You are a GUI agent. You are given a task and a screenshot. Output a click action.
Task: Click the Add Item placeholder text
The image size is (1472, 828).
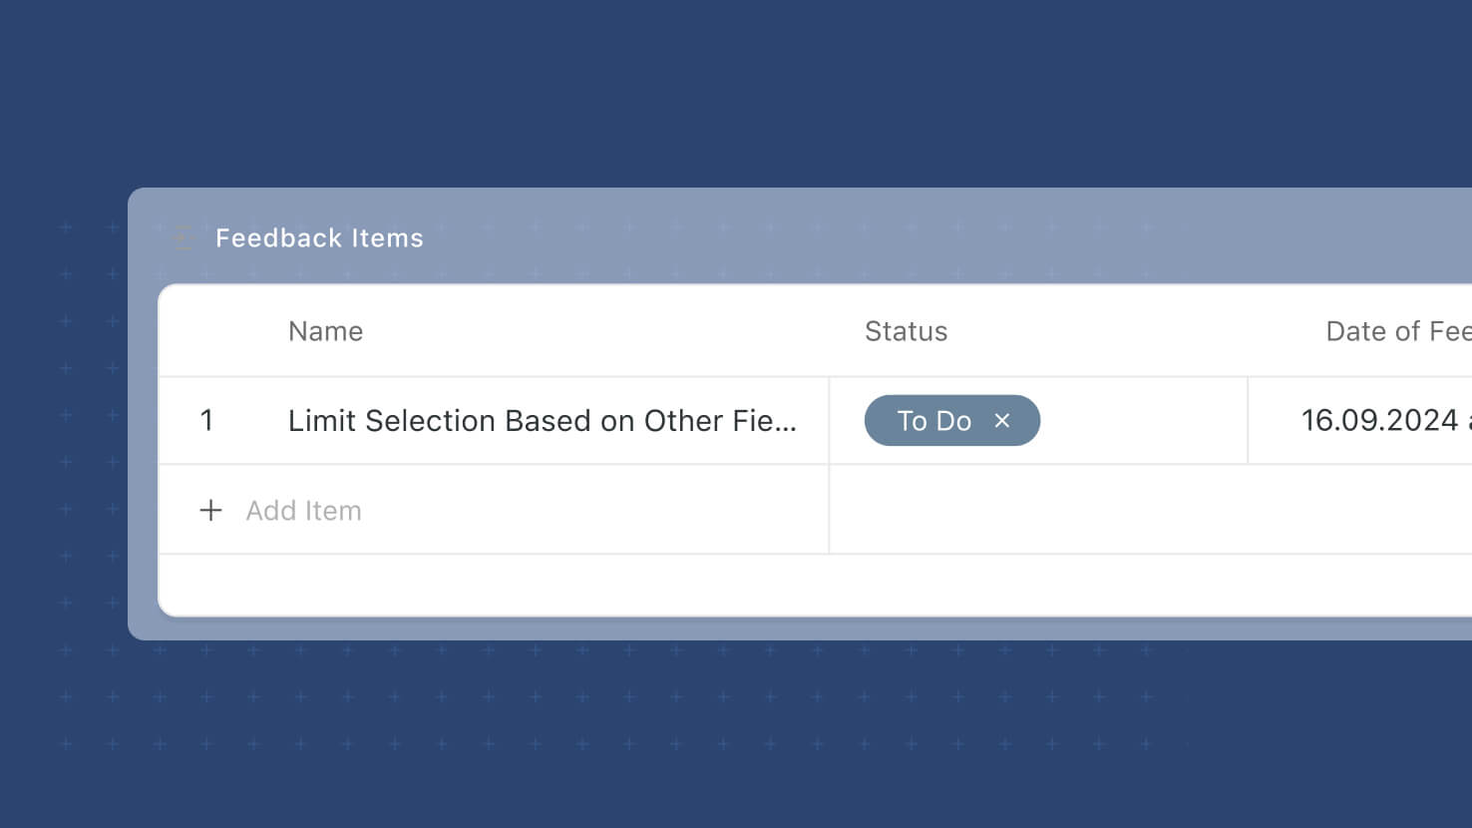tap(304, 511)
